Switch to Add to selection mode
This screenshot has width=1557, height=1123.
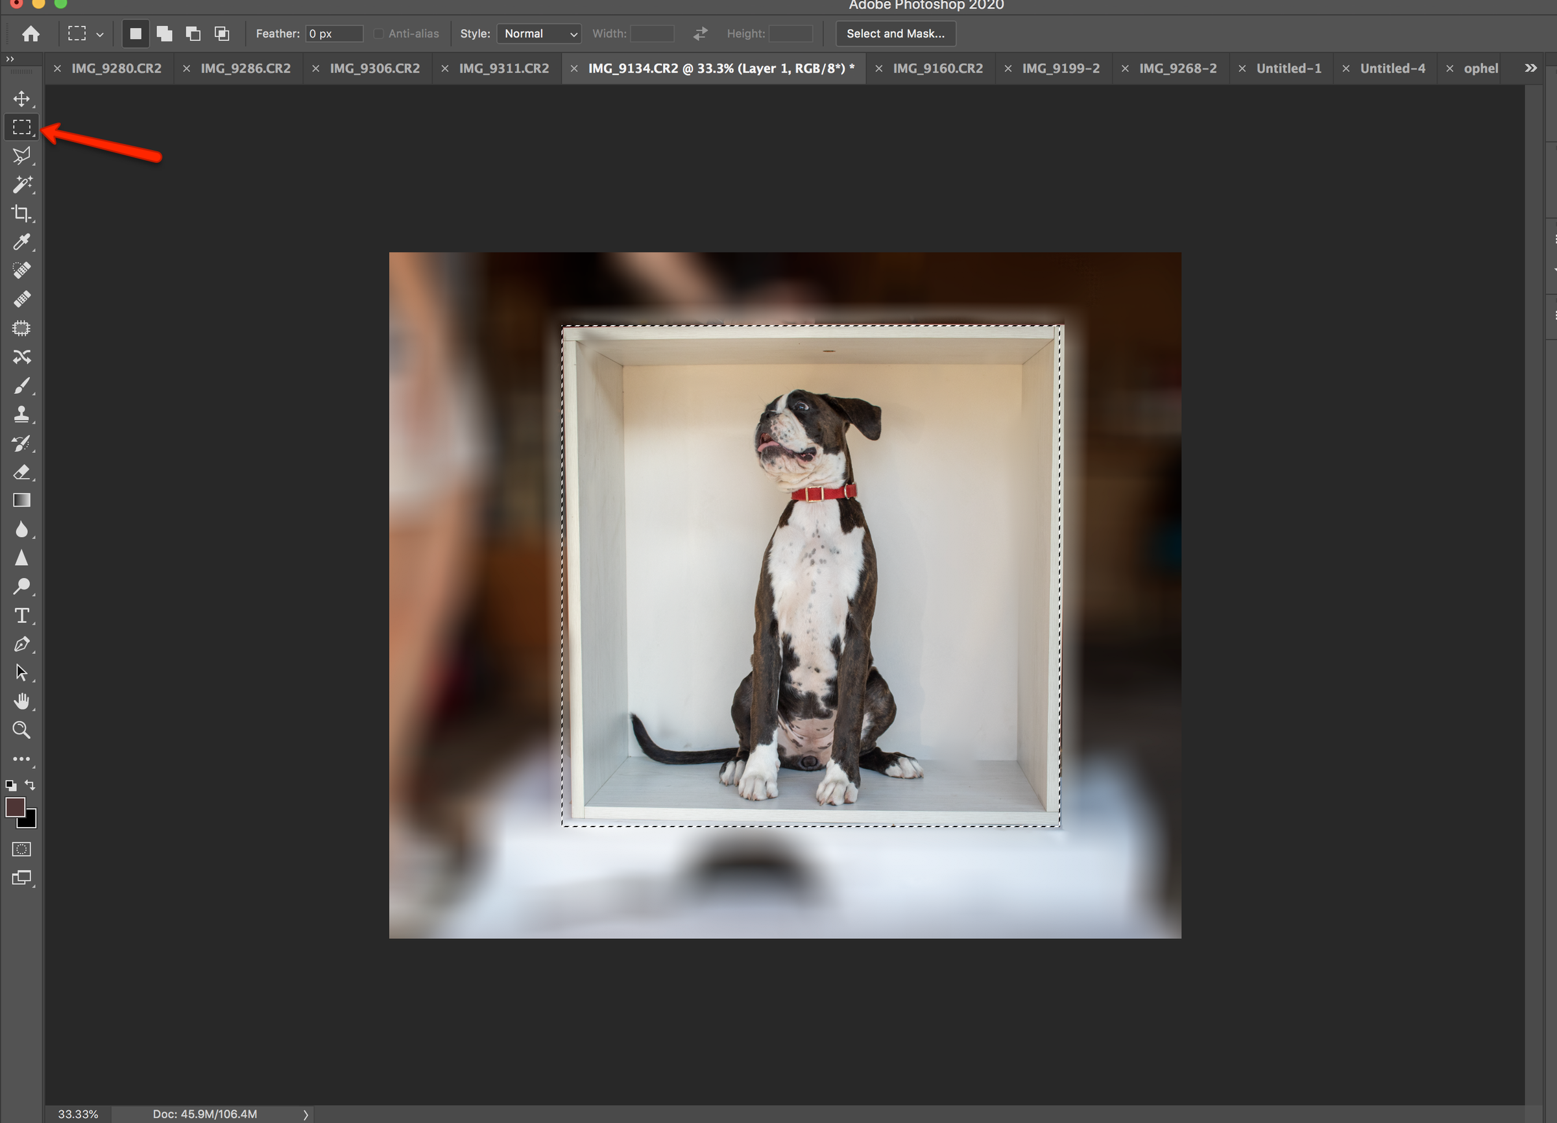[164, 33]
